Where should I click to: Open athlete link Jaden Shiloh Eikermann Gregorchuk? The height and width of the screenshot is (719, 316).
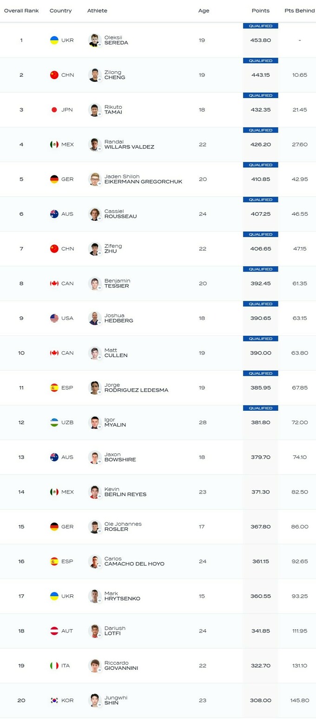[143, 179]
